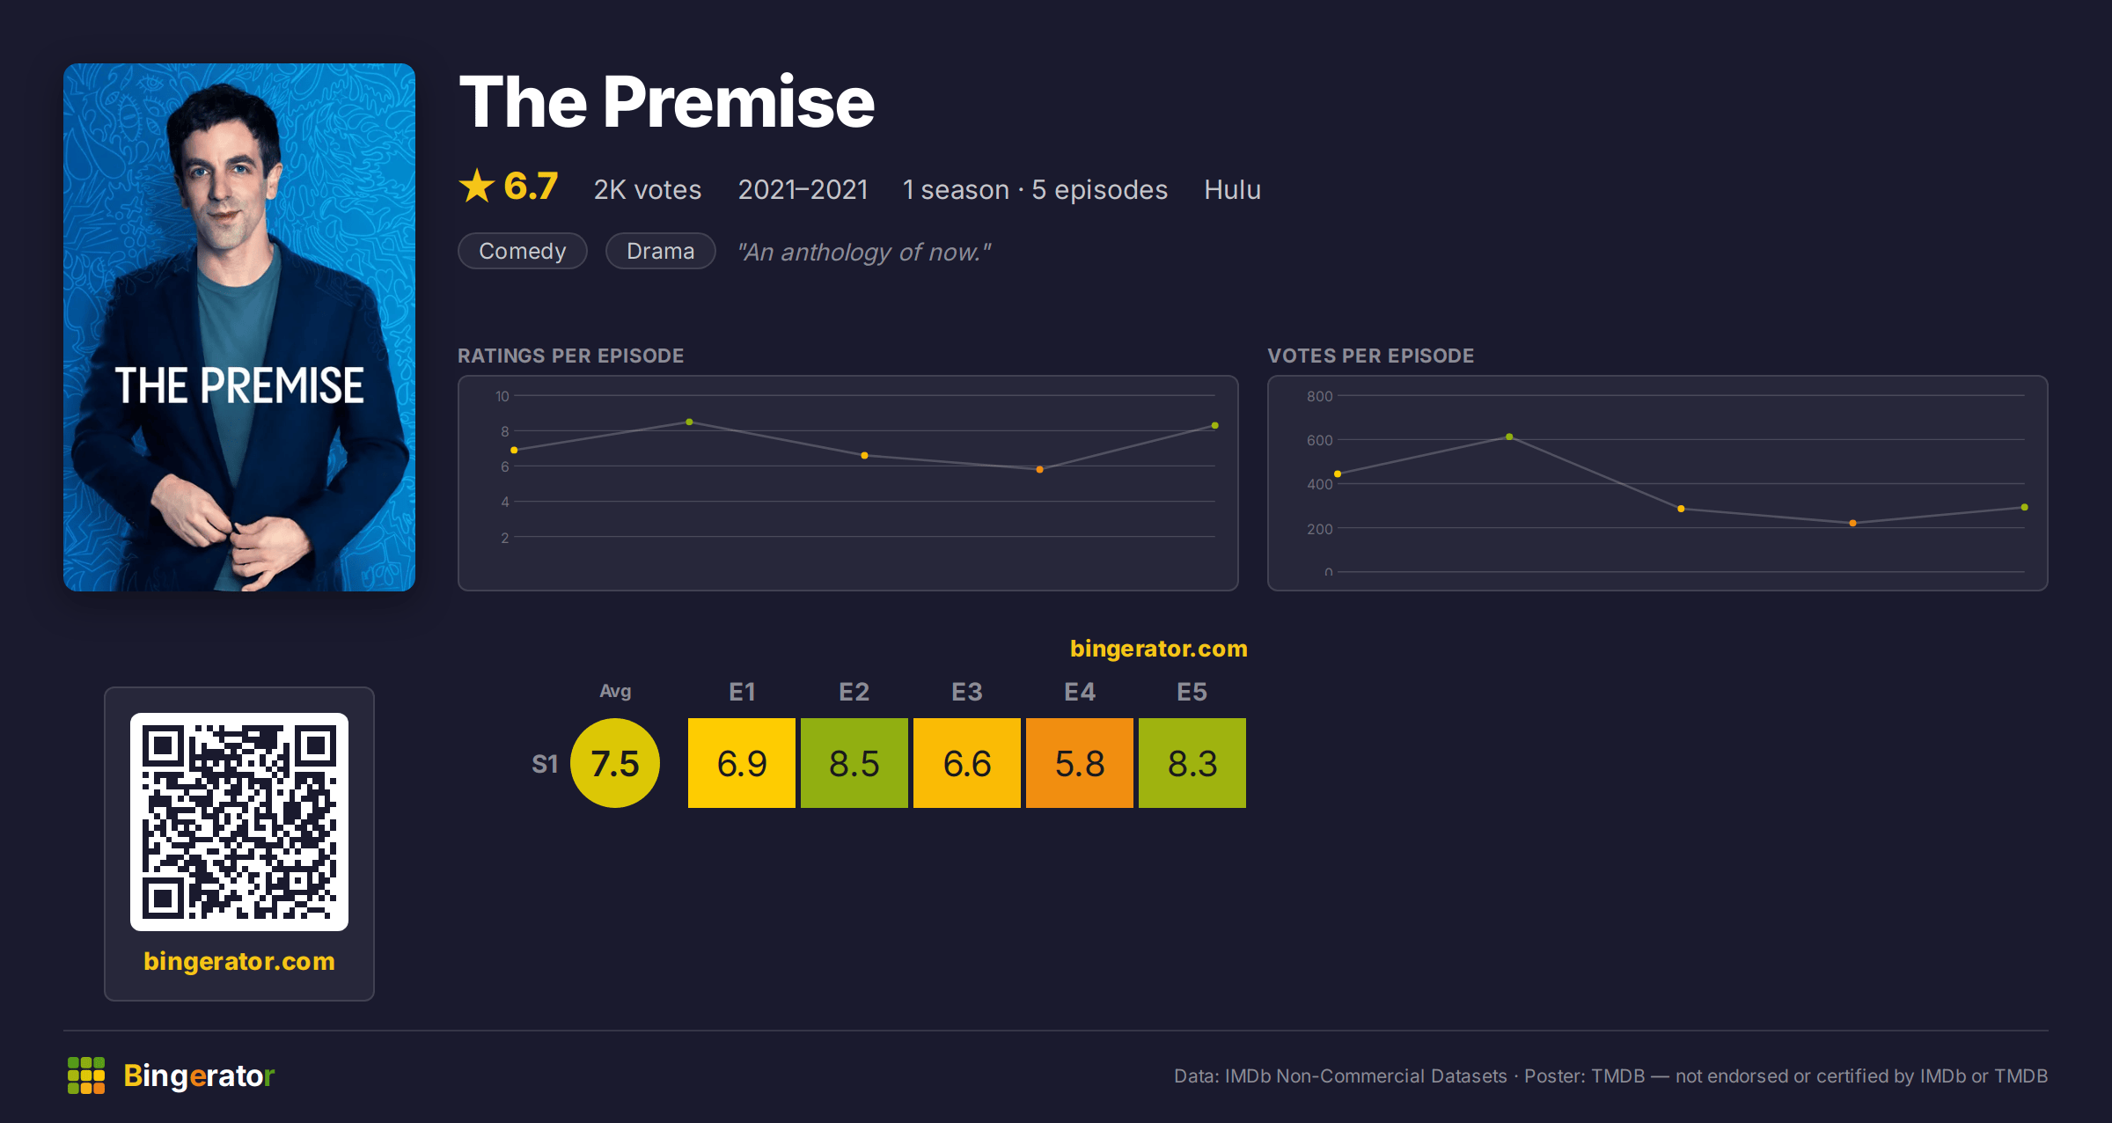Select the Drama genre tag
The height and width of the screenshot is (1123, 2112).
[661, 251]
